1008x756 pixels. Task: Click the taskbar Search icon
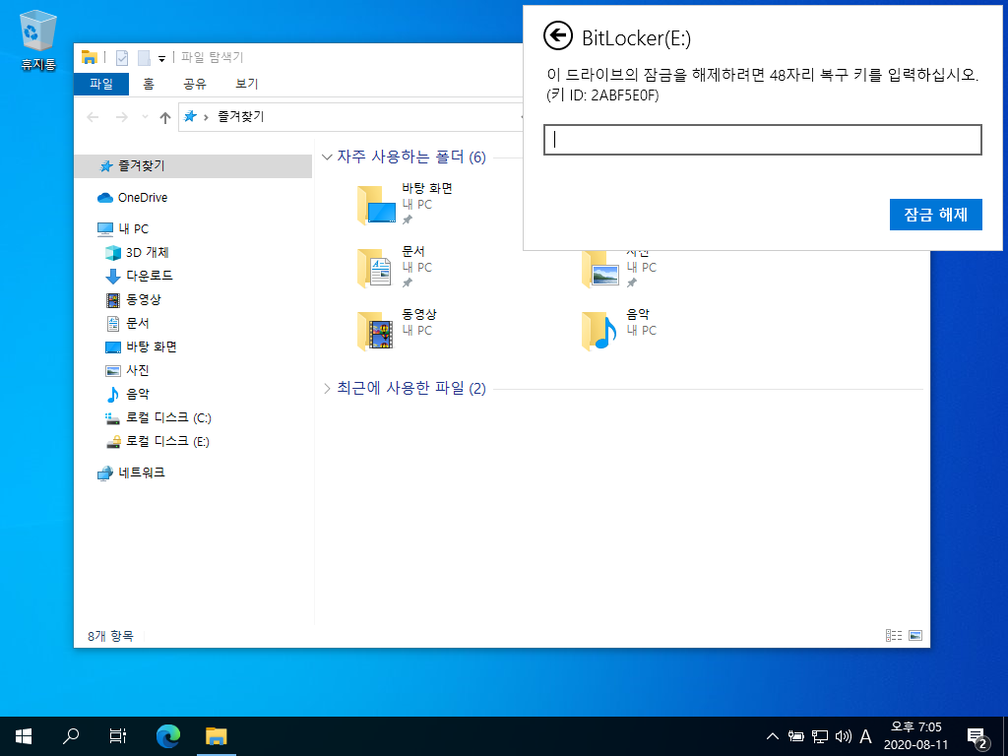70,736
